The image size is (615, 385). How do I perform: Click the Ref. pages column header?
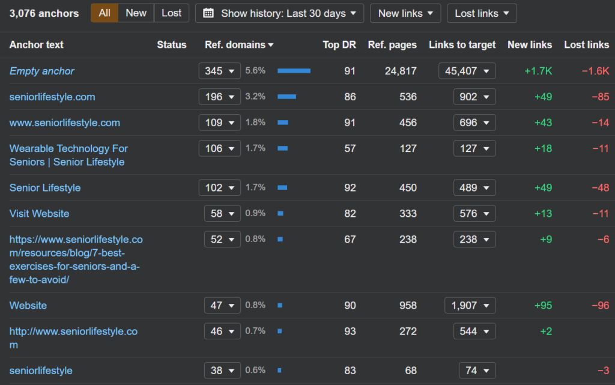392,44
